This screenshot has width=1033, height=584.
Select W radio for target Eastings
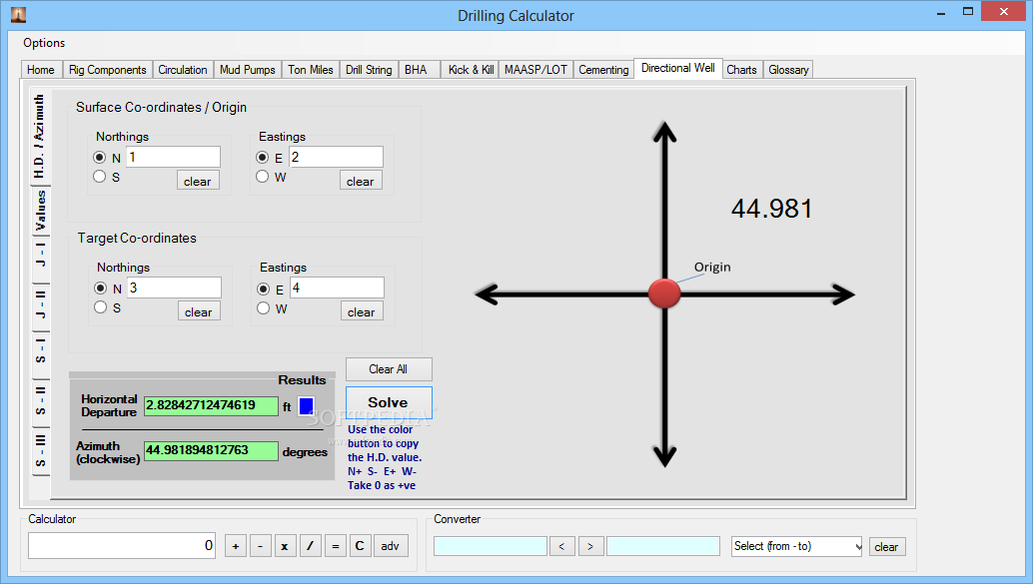click(264, 308)
